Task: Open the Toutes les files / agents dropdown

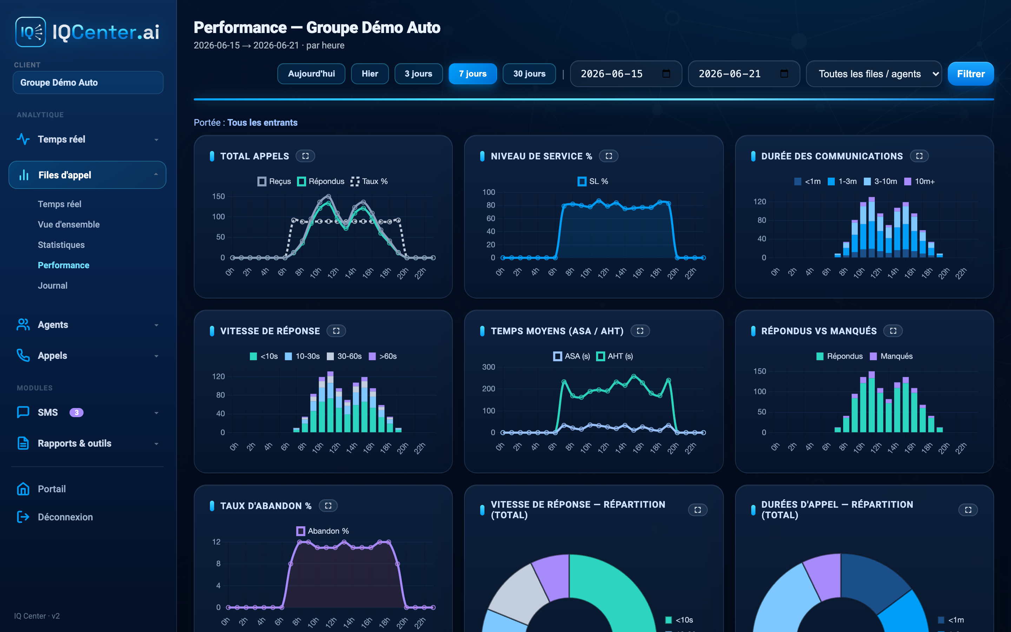Action: 873,74
